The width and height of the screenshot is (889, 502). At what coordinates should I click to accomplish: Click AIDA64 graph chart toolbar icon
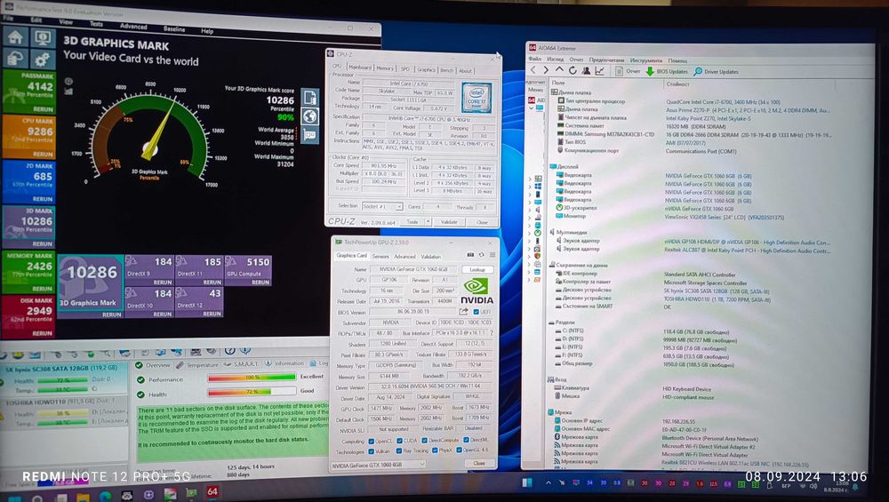click(600, 71)
